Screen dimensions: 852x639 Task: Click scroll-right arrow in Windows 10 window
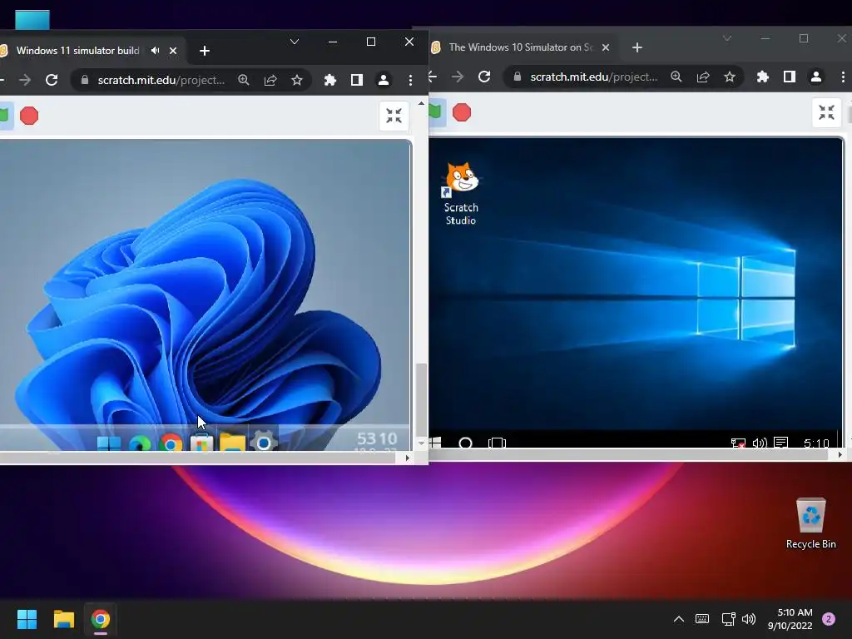tap(840, 455)
